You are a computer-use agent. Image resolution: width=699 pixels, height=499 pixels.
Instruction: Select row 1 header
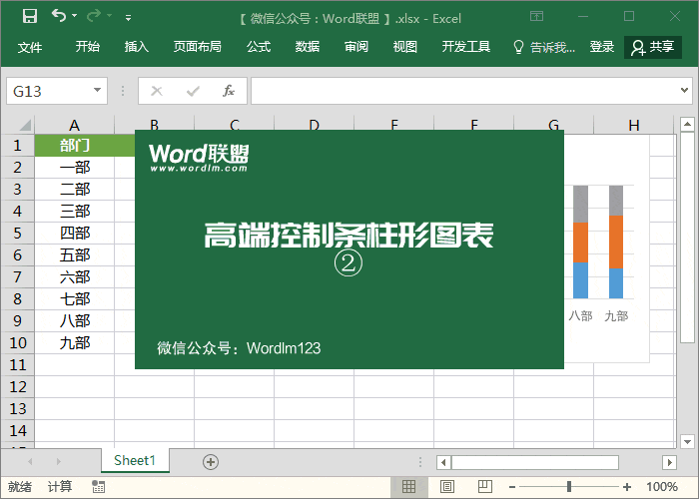point(17,146)
